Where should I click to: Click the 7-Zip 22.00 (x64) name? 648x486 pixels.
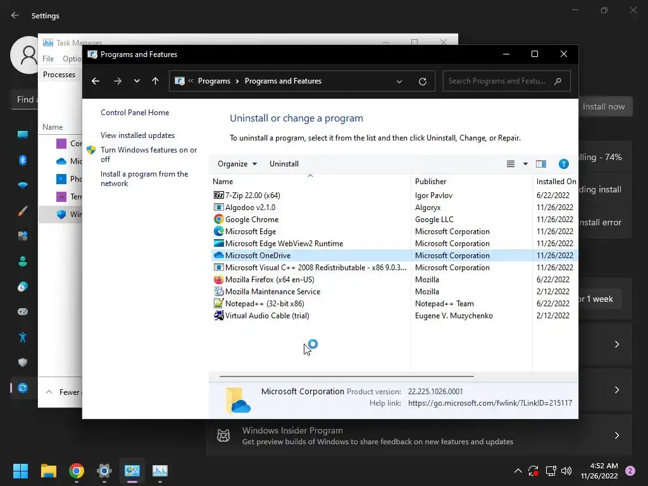tap(252, 196)
